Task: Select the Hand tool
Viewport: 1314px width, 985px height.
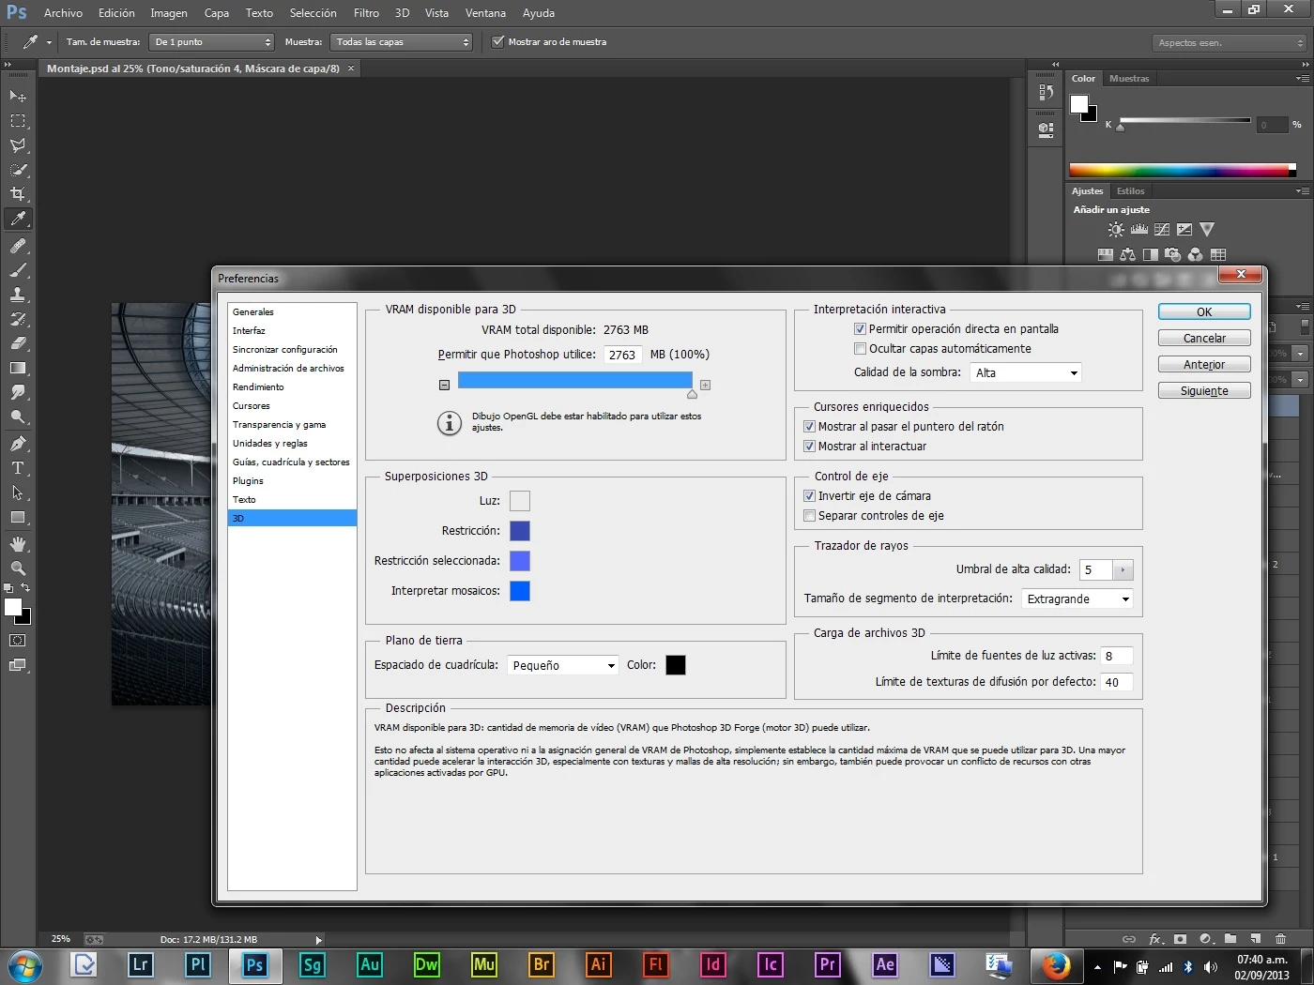Action: point(18,544)
